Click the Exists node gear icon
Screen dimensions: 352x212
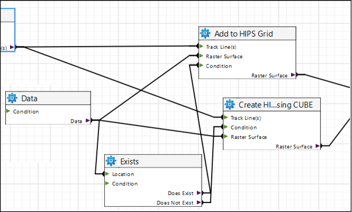[x=111, y=161]
